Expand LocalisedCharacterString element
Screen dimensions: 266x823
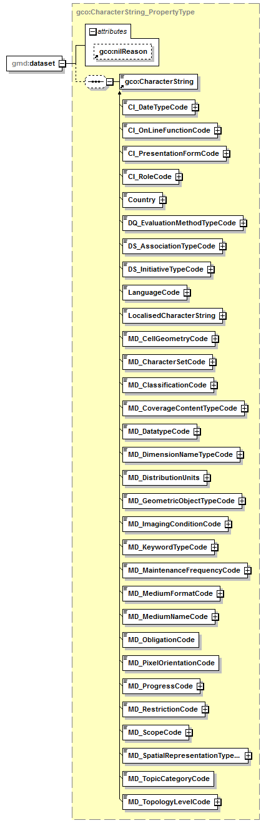pyautogui.click(x=223, y=315)
